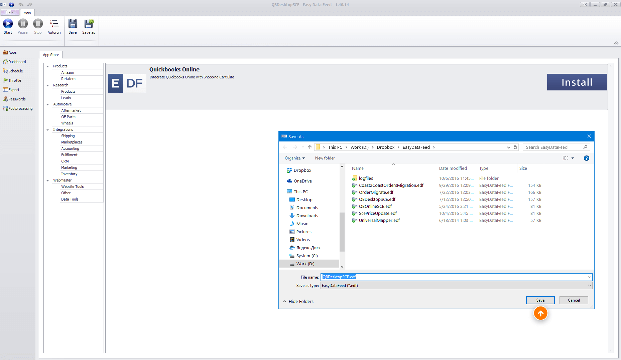
Task: Select System (C:) drive in navigation pane
Action: click(303, 256)
